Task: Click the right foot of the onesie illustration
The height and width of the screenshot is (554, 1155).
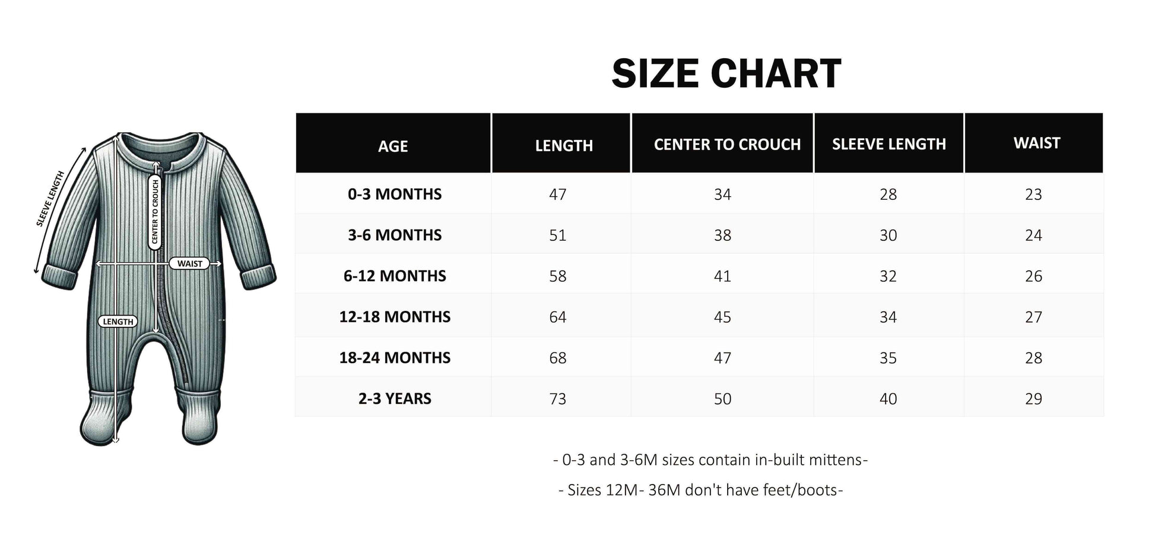Action: pyautogui.click(x=199, y=418)
